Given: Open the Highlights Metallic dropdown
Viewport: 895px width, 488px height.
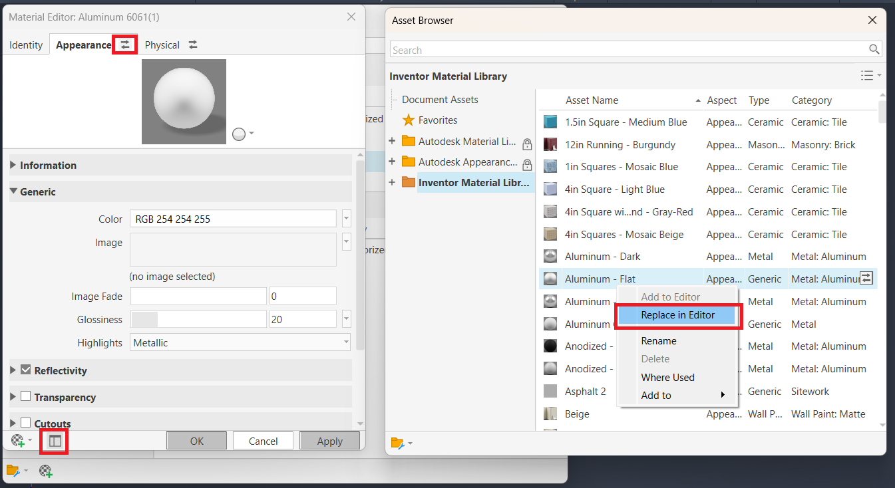Looking at the screenshot, I should pos(240,342).
